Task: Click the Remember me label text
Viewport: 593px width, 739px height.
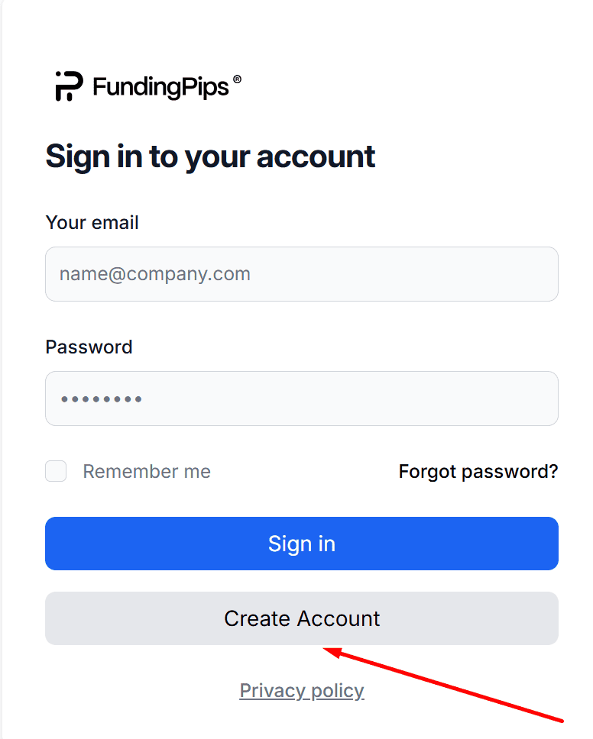Action: coord(147,471)
